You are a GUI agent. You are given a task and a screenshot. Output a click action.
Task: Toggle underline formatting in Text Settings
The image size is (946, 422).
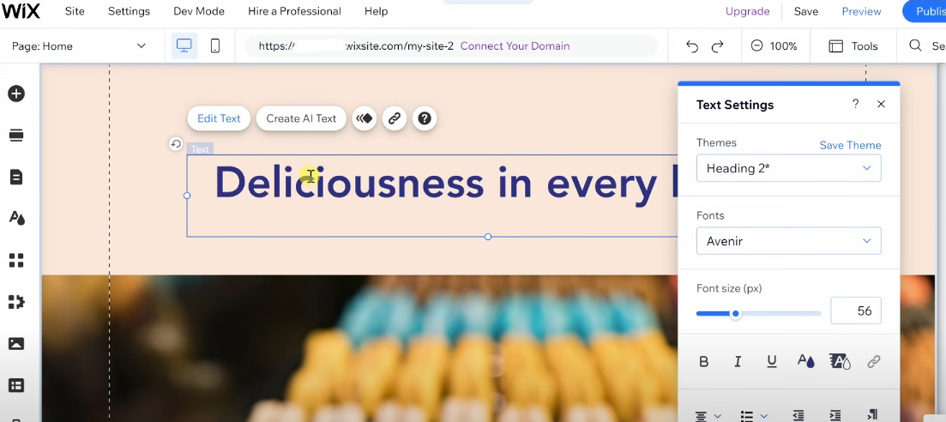tap(772, 362)
